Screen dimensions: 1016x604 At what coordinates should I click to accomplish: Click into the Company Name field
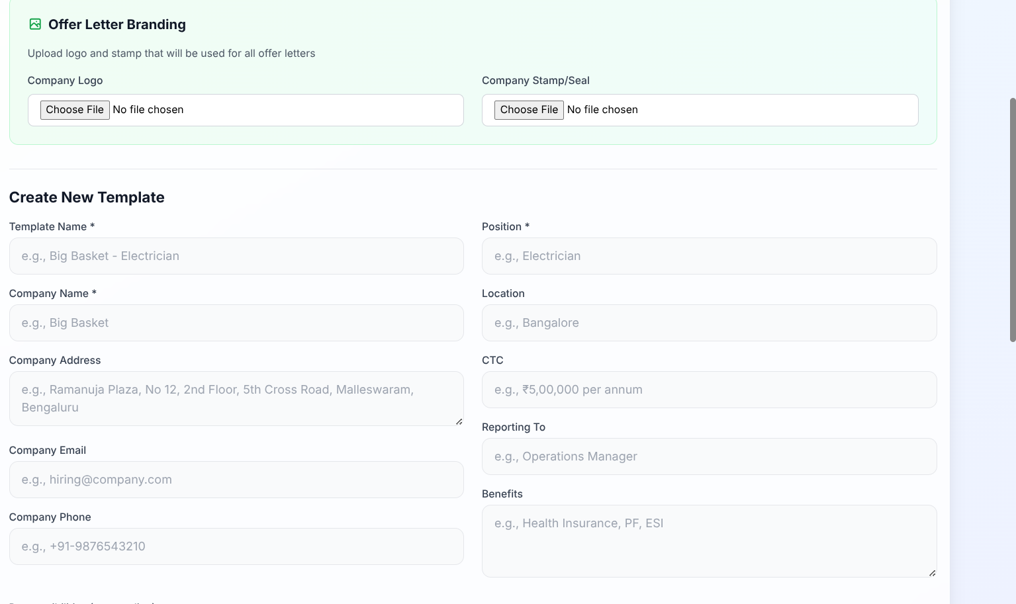(236, 323)
